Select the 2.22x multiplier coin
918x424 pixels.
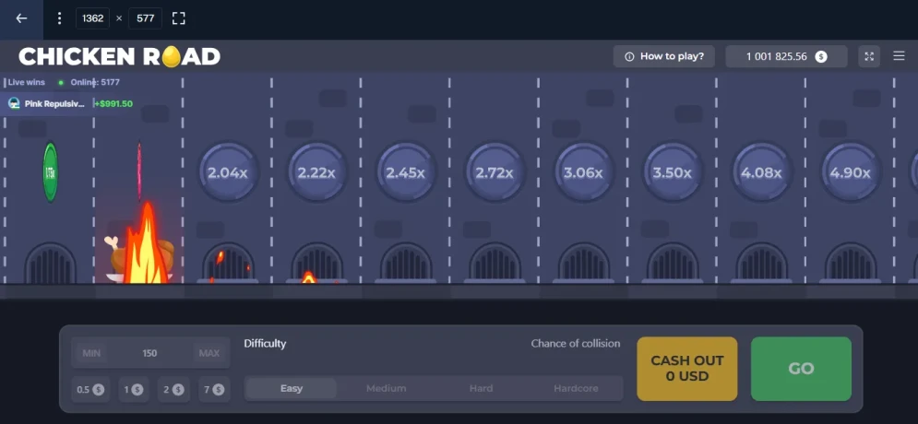(316, 172)
